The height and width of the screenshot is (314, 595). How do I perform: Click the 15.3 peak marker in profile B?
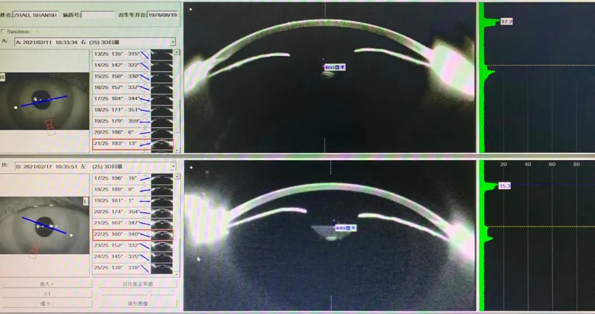505,186
